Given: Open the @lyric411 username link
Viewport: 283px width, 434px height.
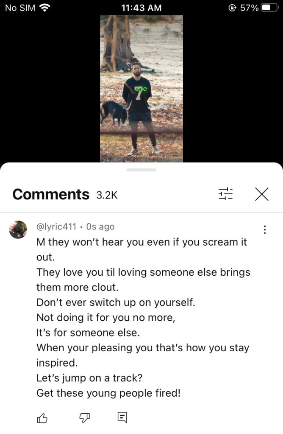Looking at the screenshot, I should click(56, 227).
